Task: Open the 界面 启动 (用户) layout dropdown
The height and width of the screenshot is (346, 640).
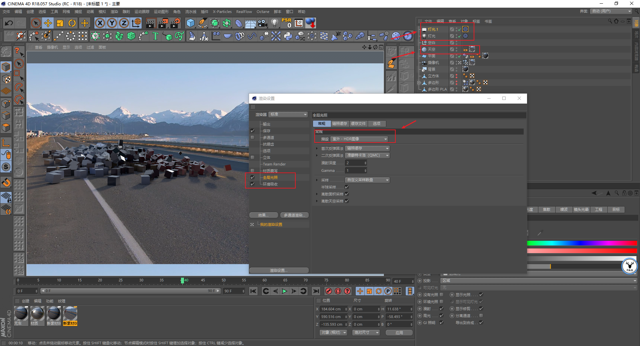Action: (611, 11)
